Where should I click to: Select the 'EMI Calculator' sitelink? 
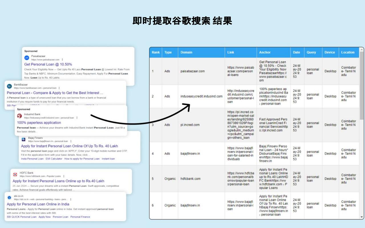pyautogui.click(x=54, y=159)
